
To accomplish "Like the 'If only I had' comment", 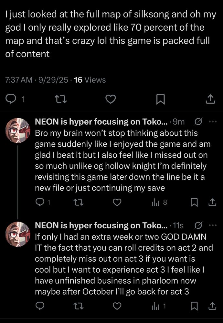I will tap(117, 306).
